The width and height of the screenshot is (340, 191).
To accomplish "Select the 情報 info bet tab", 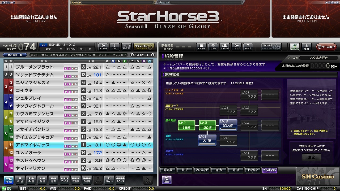I will [x=9, y=180].
